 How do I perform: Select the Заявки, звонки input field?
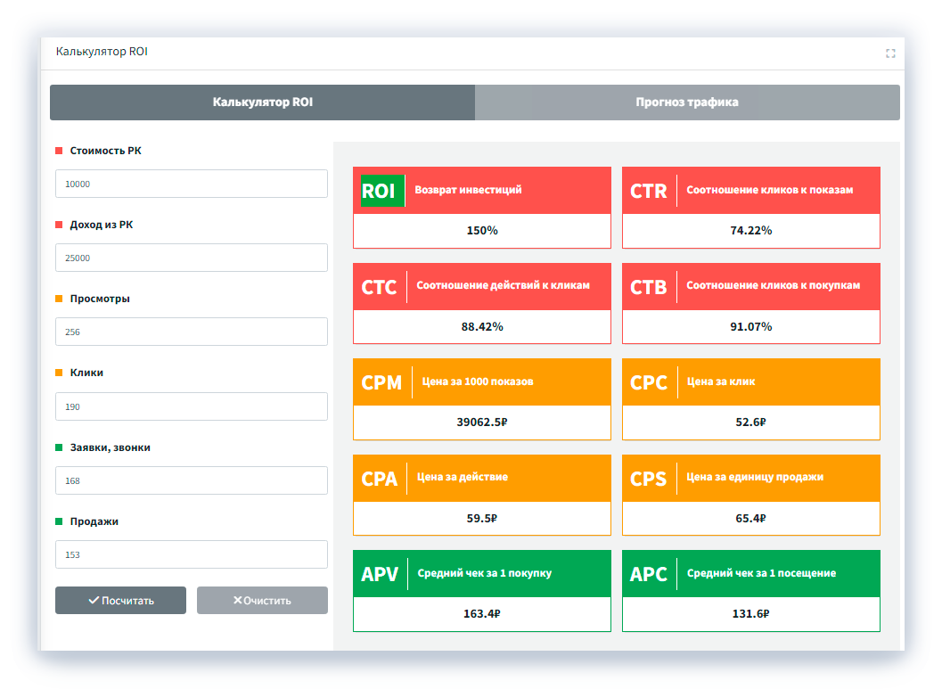click(x=191, y=480)
